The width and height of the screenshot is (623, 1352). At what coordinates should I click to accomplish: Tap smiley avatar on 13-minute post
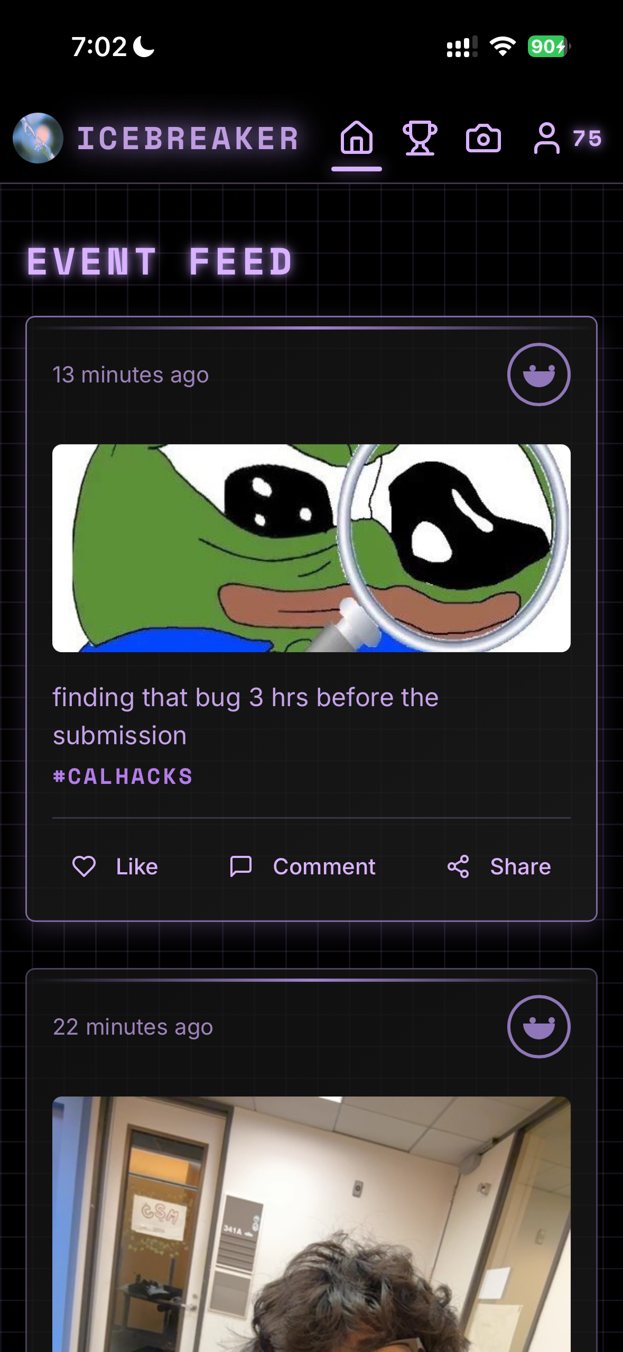[x=538, y=374]
